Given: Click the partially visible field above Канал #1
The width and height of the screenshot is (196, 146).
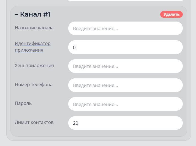Looking at the screenshot, I should pos(125,1).
